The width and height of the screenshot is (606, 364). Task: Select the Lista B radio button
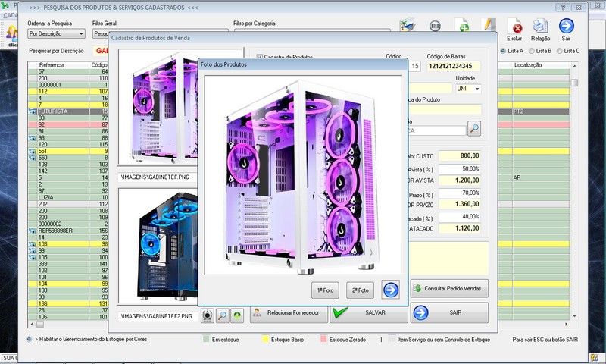point(532,51)
